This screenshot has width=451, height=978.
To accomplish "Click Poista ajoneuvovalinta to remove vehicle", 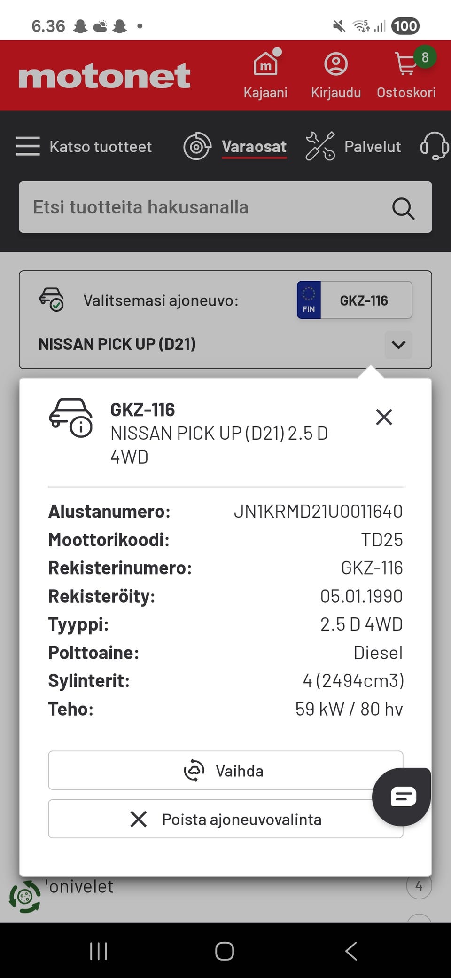I will tap(225, 819).
